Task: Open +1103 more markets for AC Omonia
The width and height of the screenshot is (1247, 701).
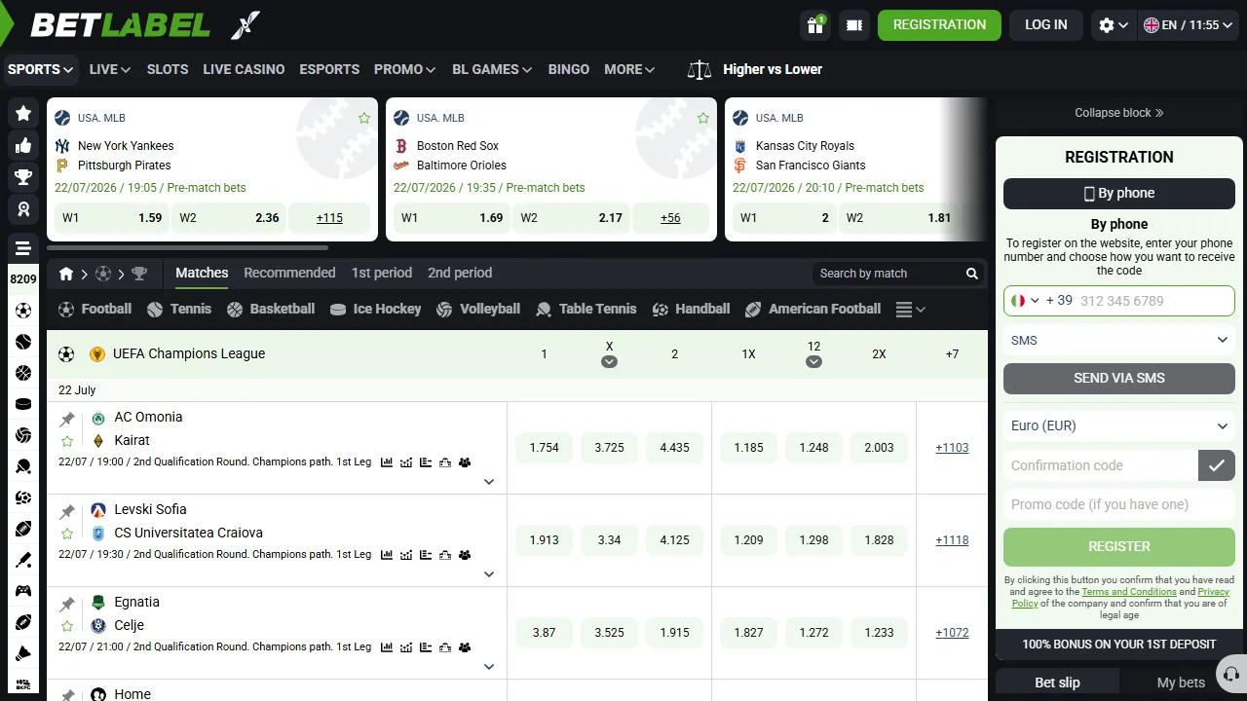Action: [x=952, y=448]
